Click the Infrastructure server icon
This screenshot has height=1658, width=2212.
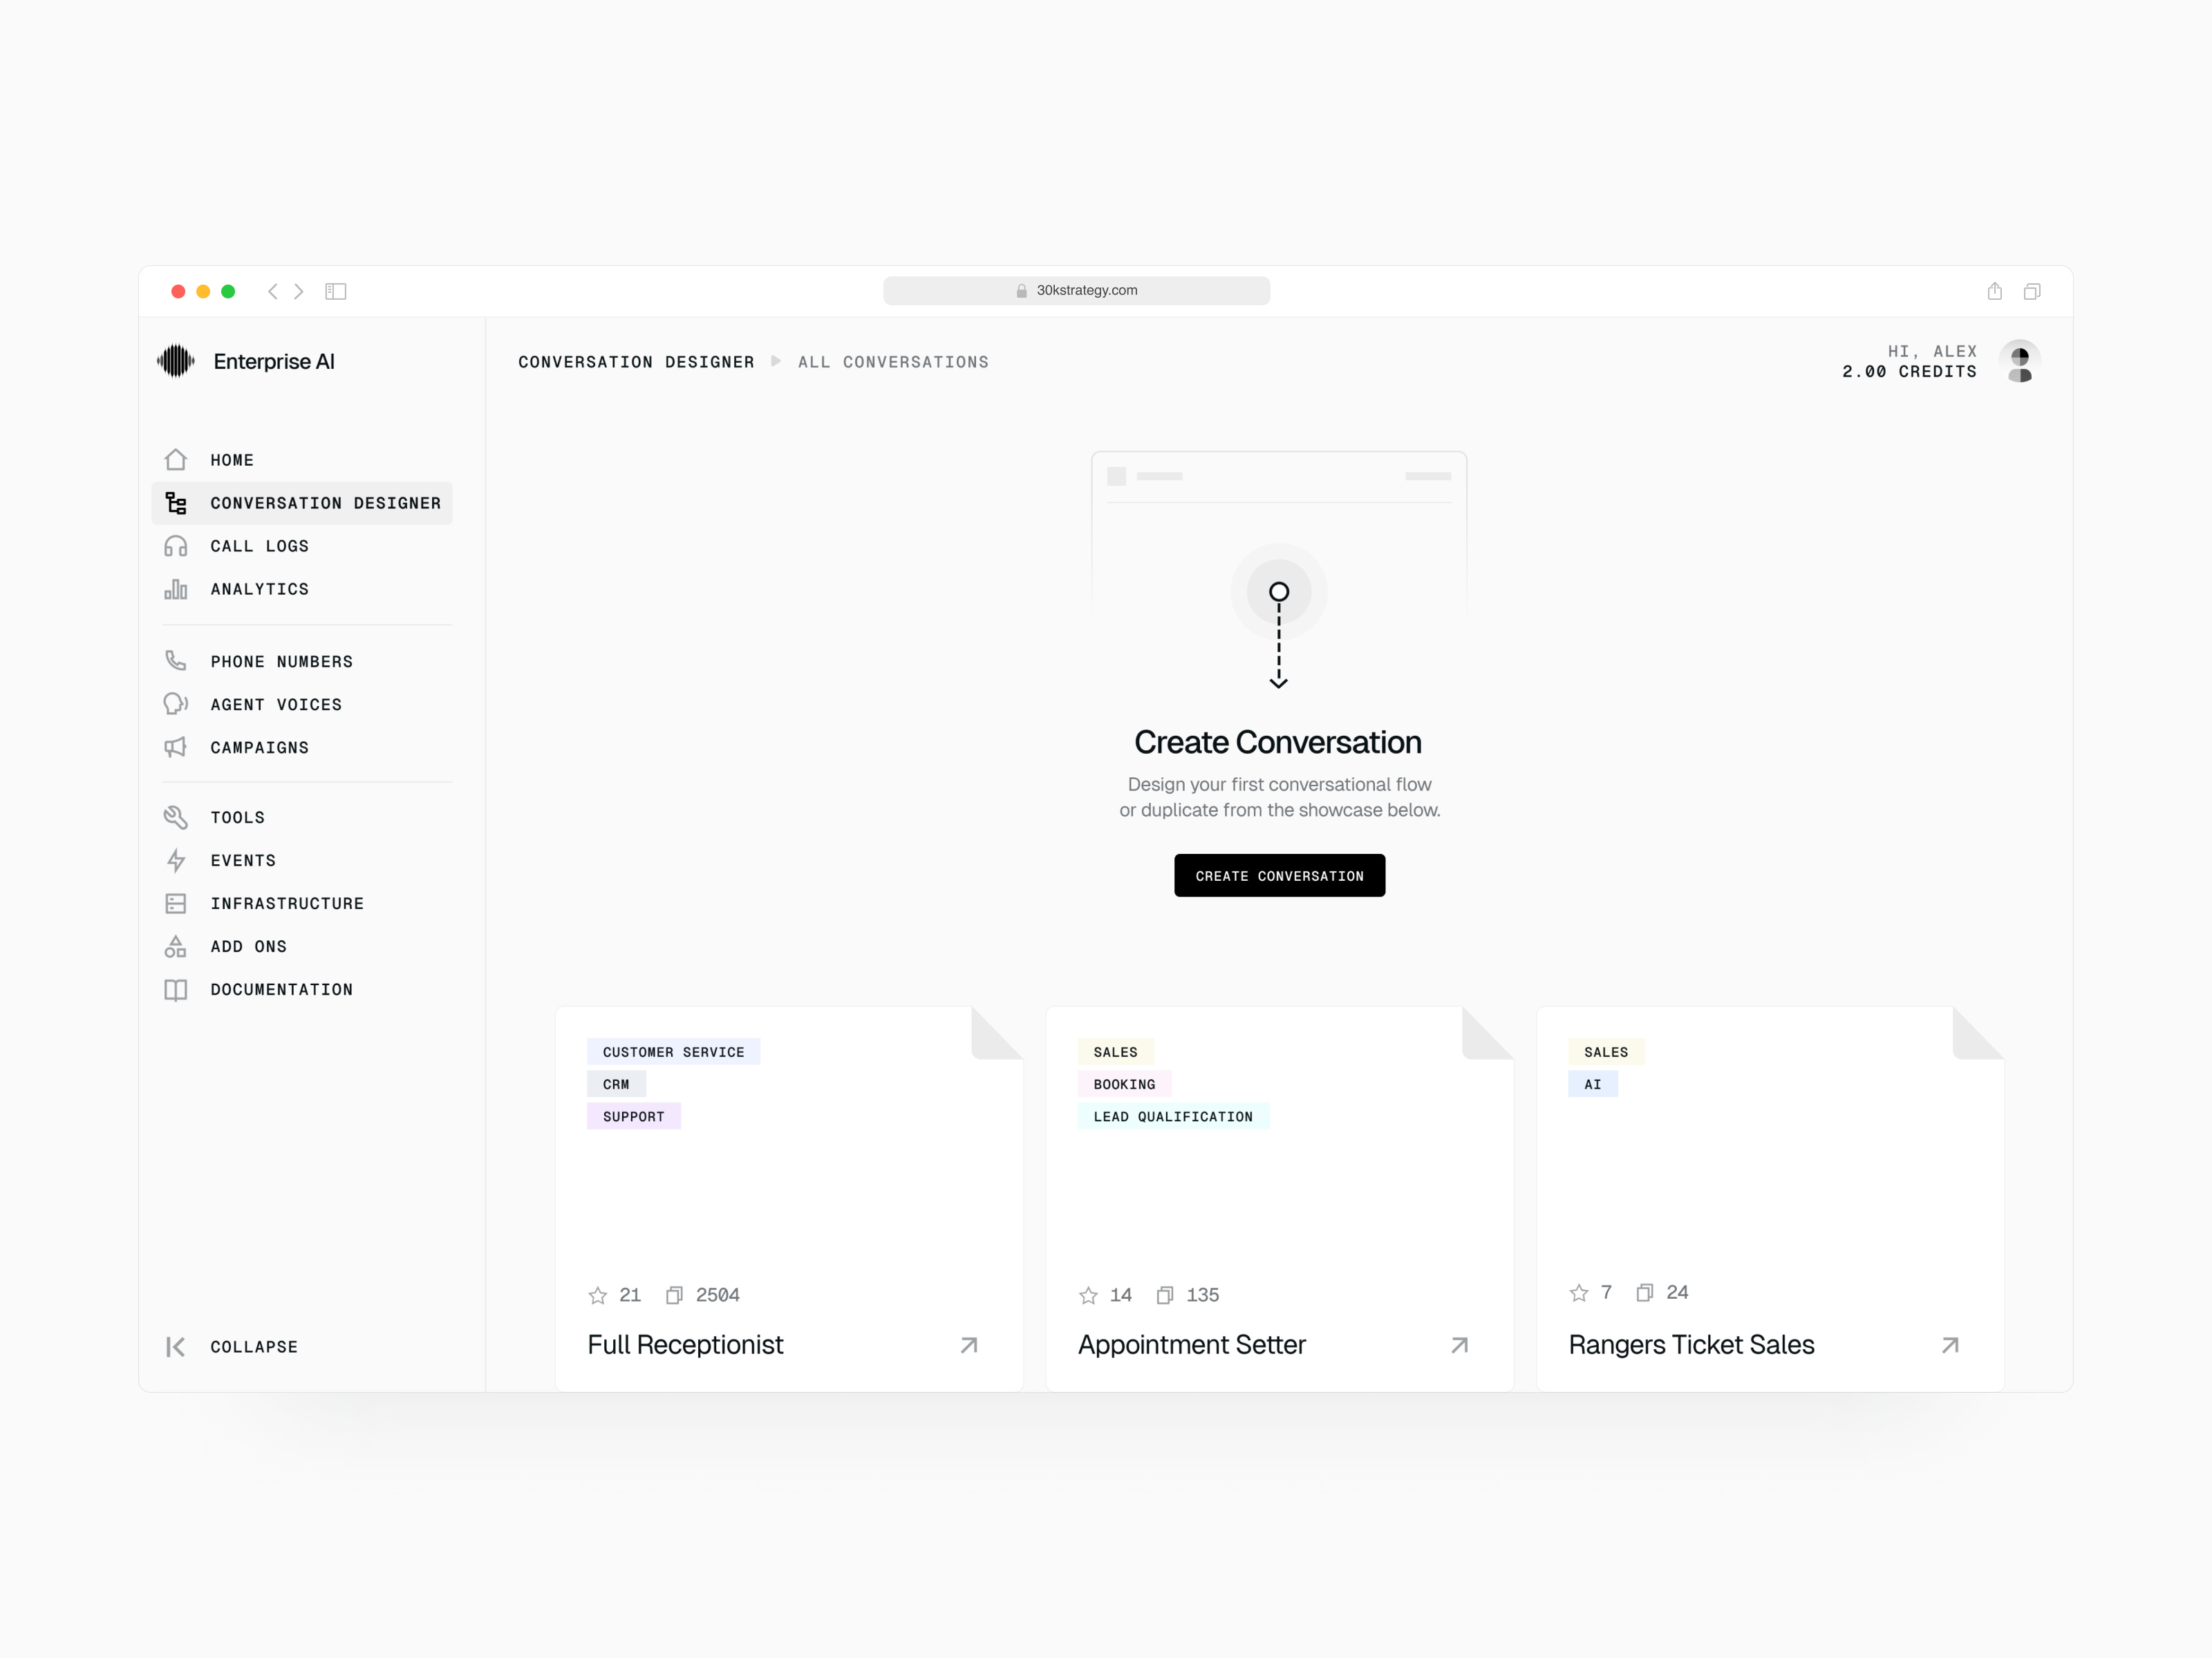176,902
